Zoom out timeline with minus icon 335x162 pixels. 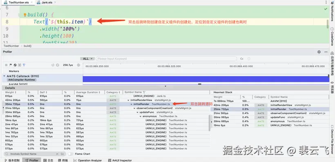coord(58,65)
